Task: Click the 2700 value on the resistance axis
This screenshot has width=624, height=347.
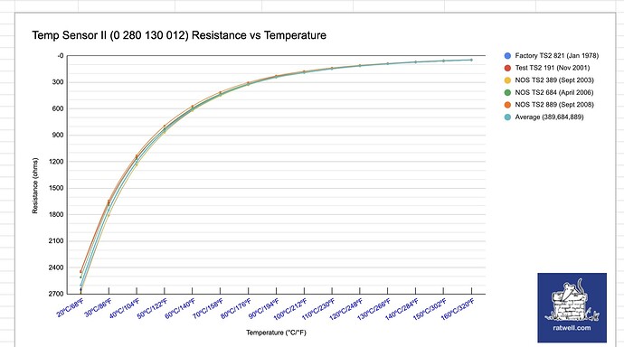Action: pos(56,294)
